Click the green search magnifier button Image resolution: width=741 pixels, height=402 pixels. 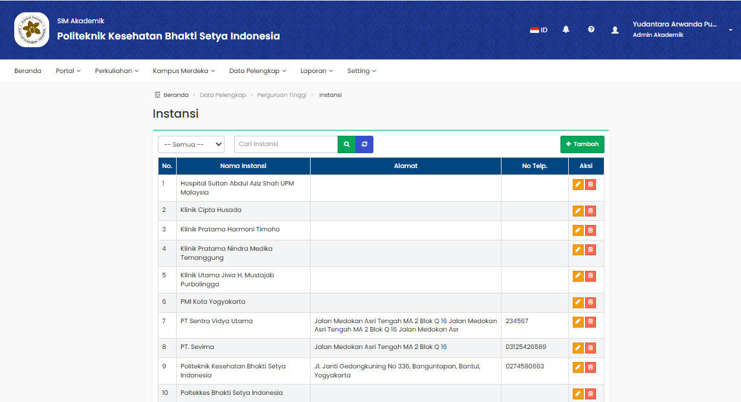(347, 144)
